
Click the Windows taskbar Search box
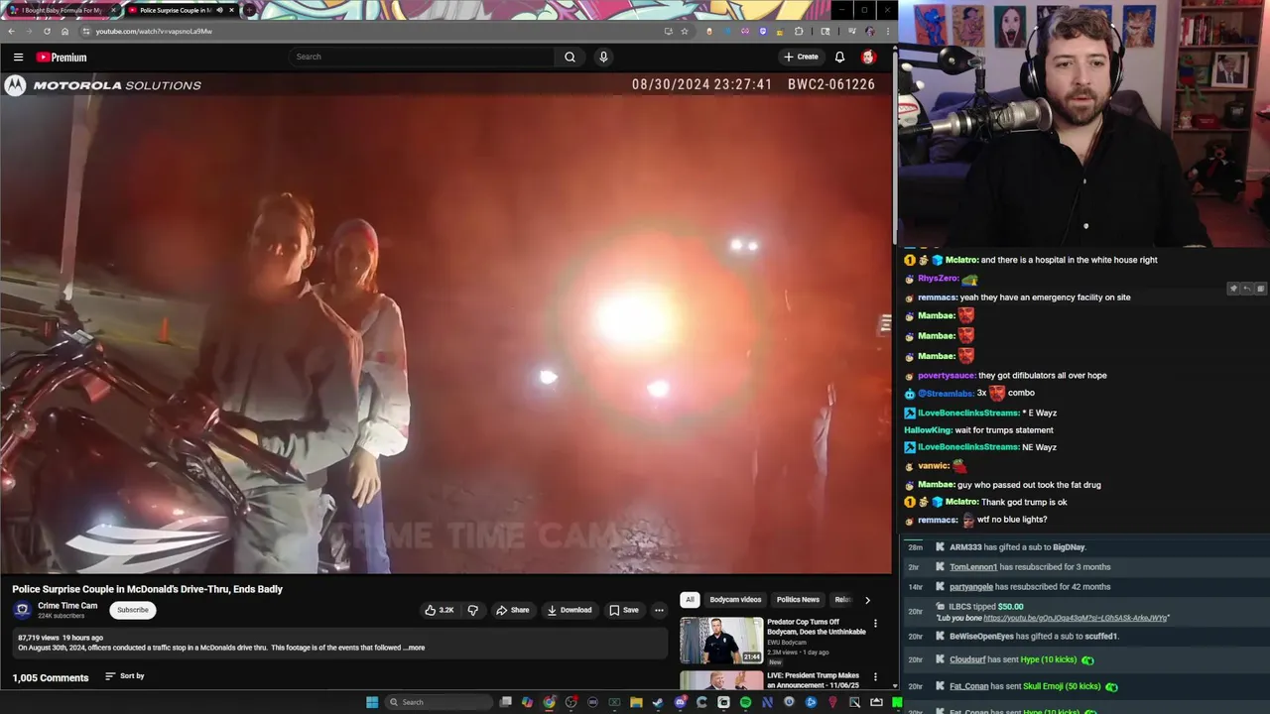click(x=437, y=702)
